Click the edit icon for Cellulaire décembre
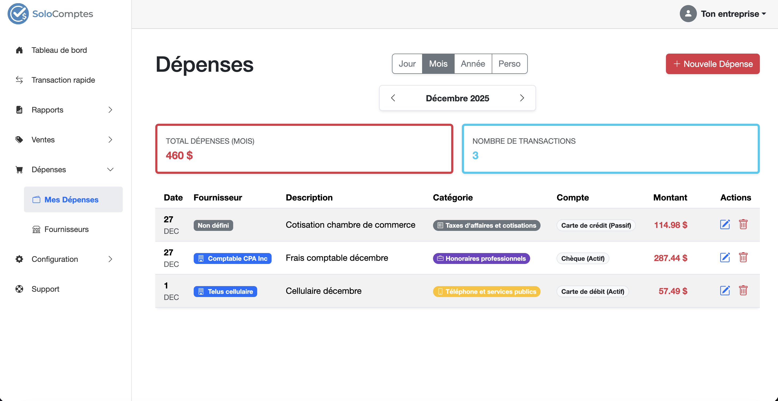Viewport: 778px width, 401px height. [725, 291]
